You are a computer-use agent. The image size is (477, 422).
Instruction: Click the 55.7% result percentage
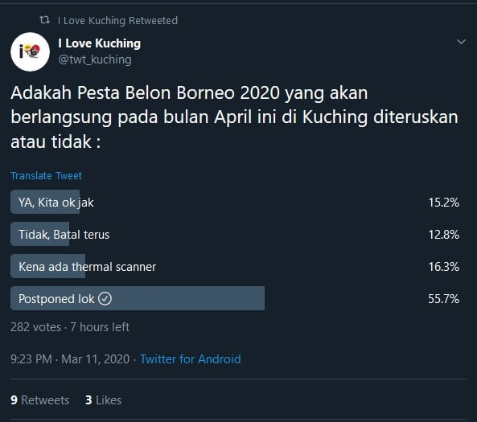(443, 298)
